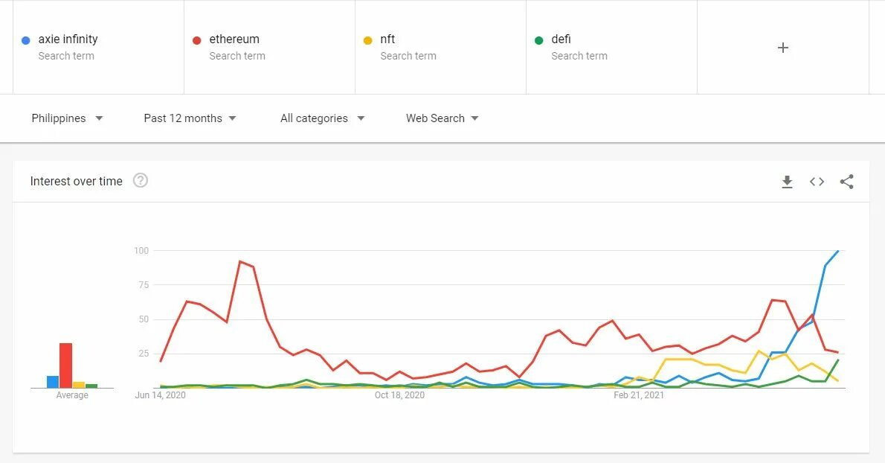Open the embed code icon
This screenshot has width=885, height=463.
(x=817, y=182)
